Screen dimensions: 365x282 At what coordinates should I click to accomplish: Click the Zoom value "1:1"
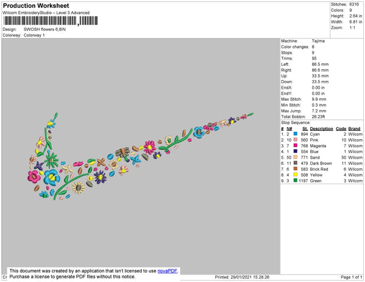pyautogui.click(x=352, y=28)
